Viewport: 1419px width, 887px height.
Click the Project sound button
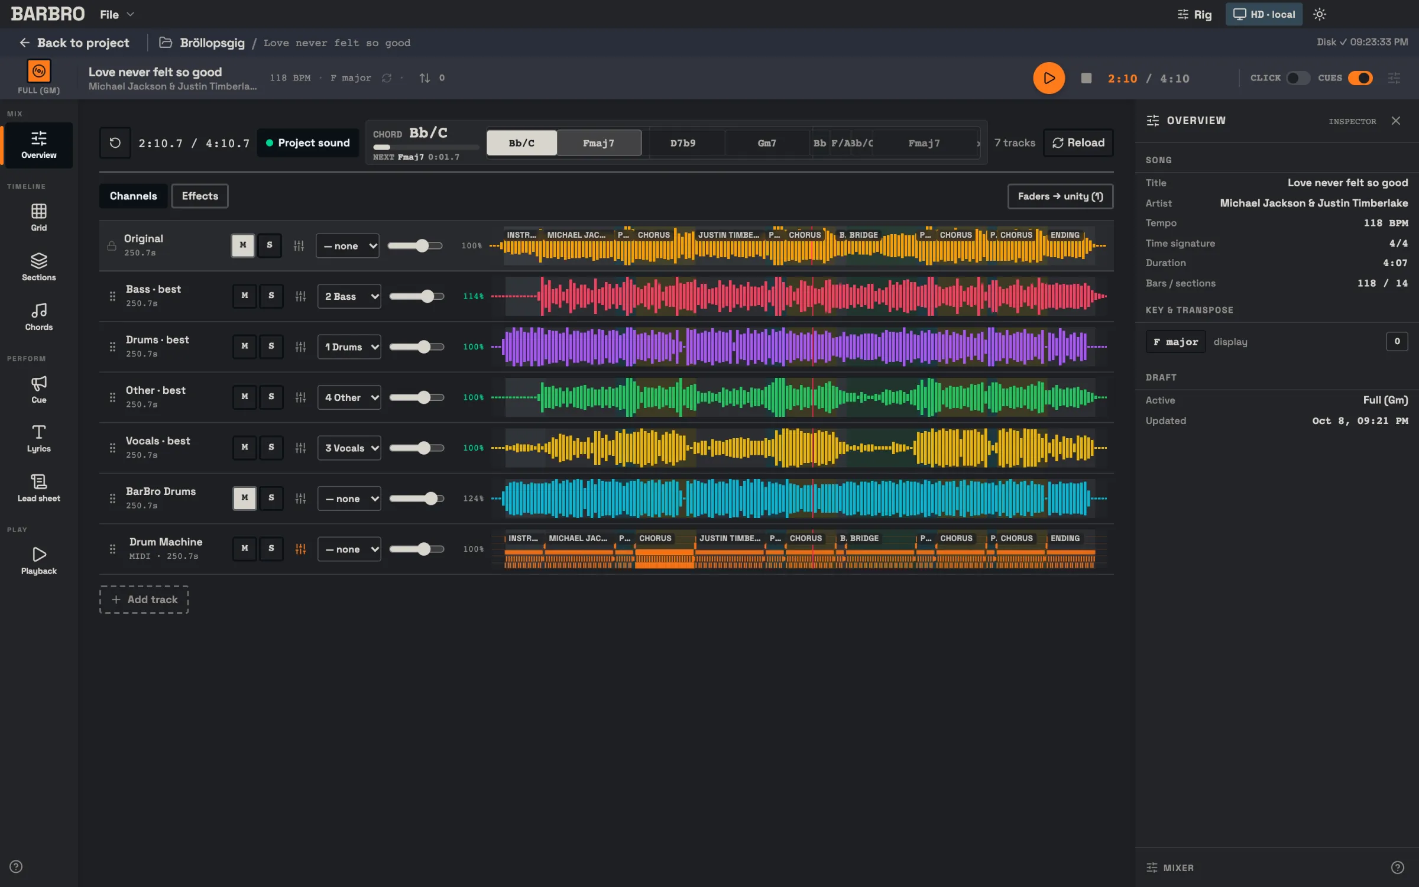click(x=307, y=143)
